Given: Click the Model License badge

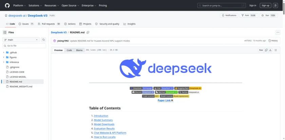Looking at the screenshot, I should coord(174,96).
